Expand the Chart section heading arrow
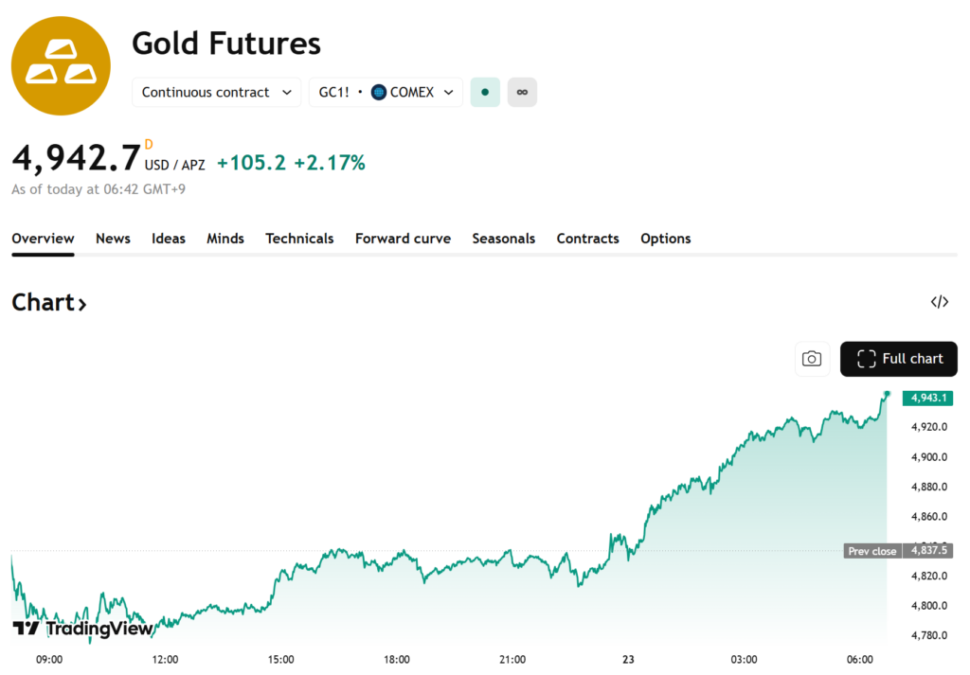The image size is (970, 675). [x=82, y=304]
